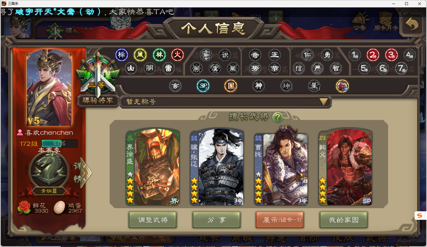
Task: Open the 公告 announcement menu
Action: [x=360, y=22]
